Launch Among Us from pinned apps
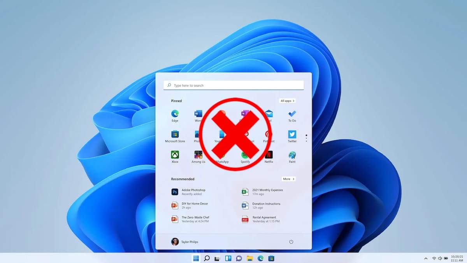This screenshot has height=263, width=467. [x=198, y=157]
